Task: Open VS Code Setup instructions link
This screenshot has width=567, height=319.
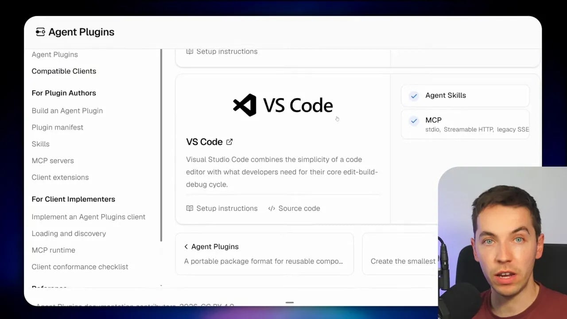Action: (x=221, y=208)
